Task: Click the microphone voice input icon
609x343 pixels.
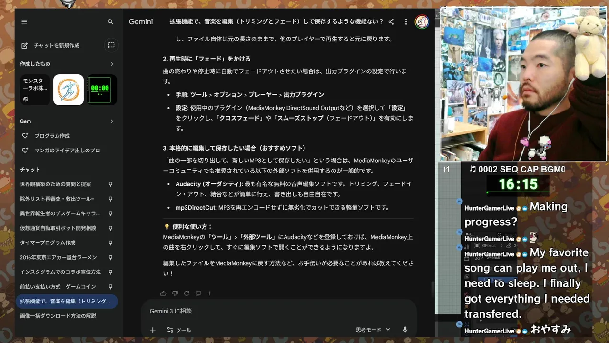Action: (405, 330)
